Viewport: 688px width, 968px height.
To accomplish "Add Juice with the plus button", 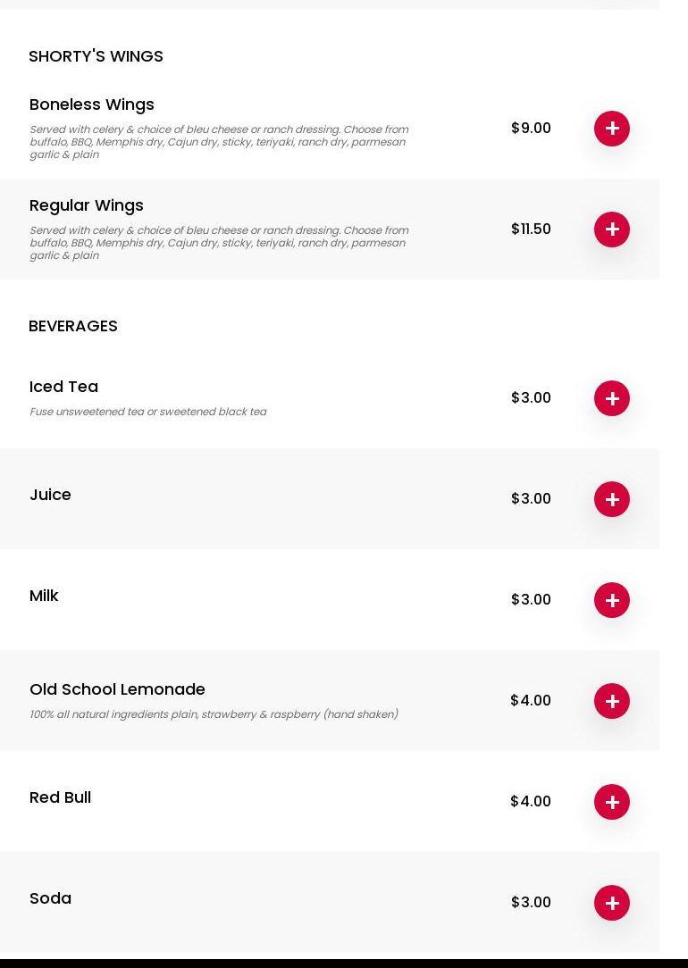I will pyautogui.click(x=612, y=499).
